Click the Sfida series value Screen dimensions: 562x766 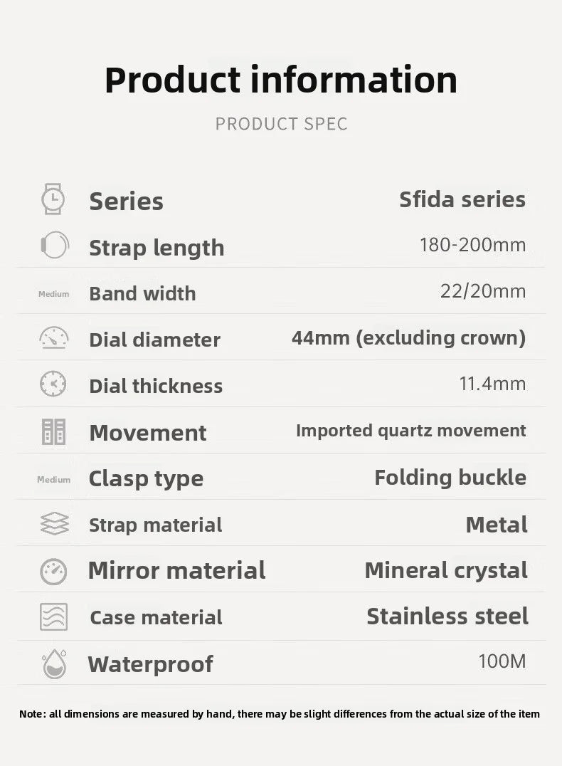tap(462, 199)
